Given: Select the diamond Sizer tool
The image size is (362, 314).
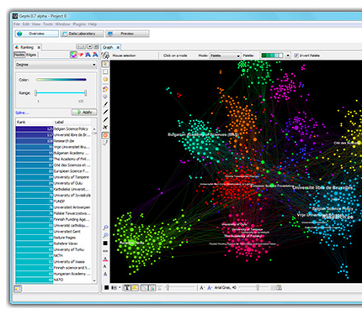Looking at the screenshot, I should coord(105,97).
